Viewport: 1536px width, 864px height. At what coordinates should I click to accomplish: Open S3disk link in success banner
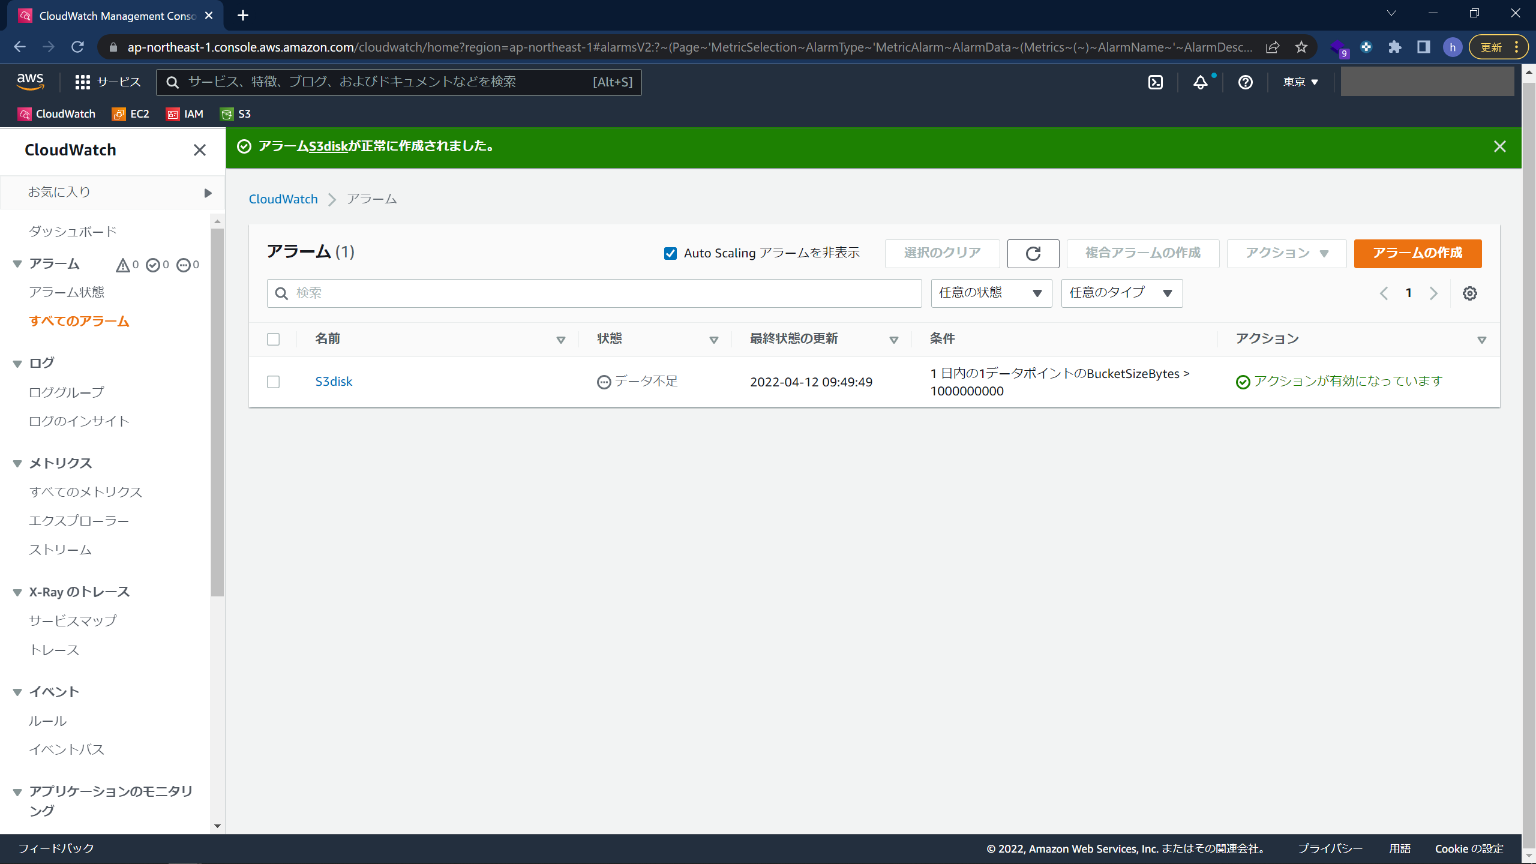click(328, 146)
